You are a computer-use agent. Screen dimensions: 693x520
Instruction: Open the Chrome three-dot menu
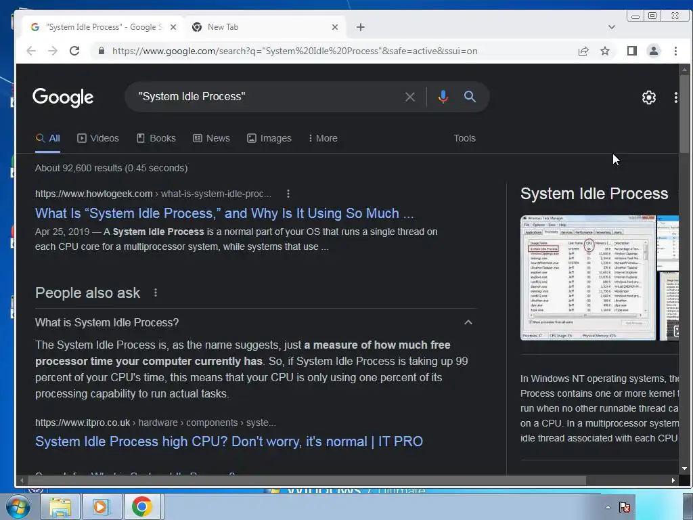click(675, 51)
